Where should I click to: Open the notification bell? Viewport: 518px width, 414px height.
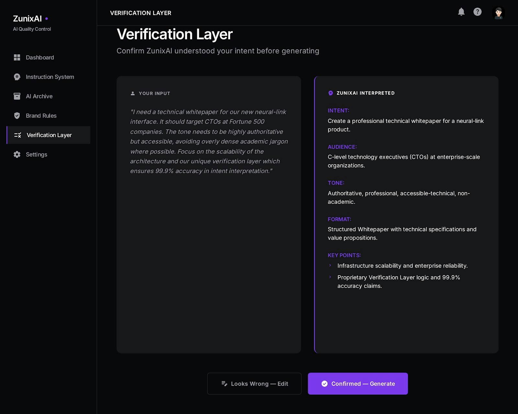(461, 12)
